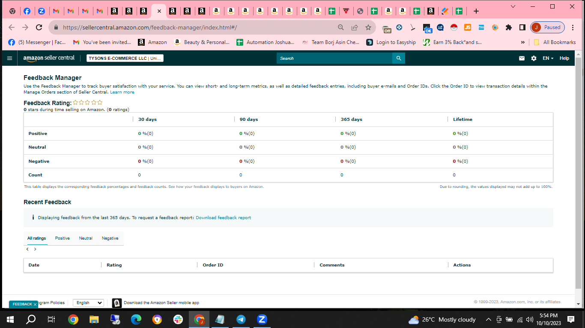Viewport: 585px width, 328px height.
Task: Click the Comments column header
Action: click(332, 265)
